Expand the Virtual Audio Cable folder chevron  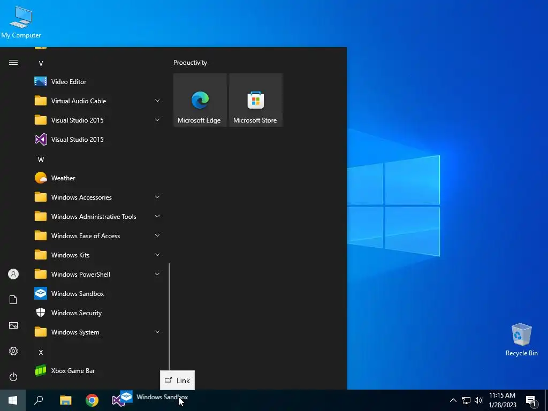[x=157, y=101]
